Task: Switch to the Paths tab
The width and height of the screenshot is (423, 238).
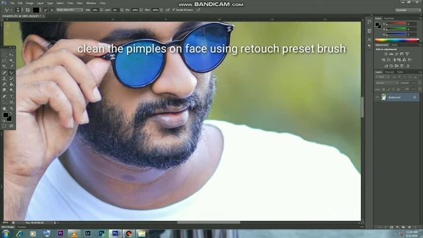Action: tap(400, 72)
